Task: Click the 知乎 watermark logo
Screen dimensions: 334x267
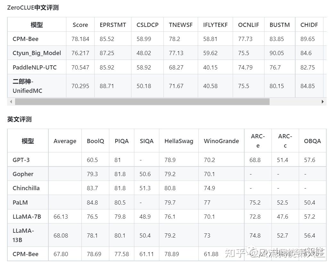Action: click(236, 253)
